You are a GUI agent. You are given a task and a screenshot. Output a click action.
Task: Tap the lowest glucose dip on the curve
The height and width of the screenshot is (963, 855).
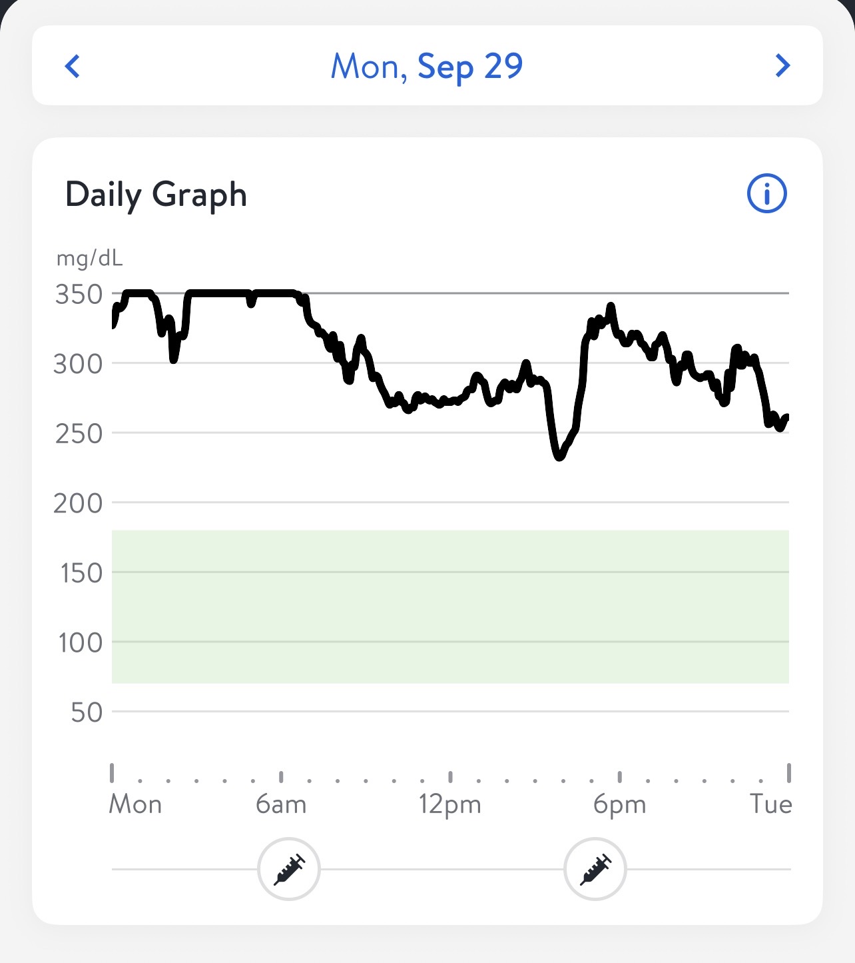(x=559, y=457)
